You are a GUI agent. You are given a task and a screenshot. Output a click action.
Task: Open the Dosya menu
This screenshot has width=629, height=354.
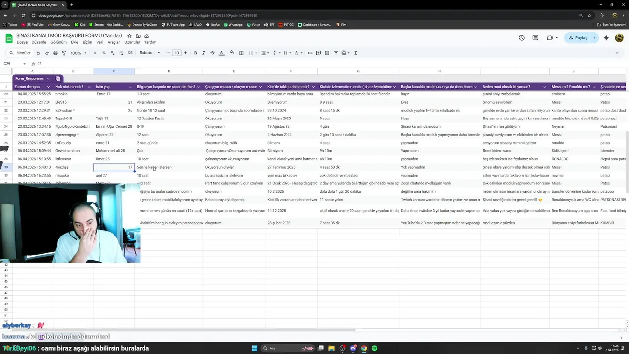pos(22,42)
